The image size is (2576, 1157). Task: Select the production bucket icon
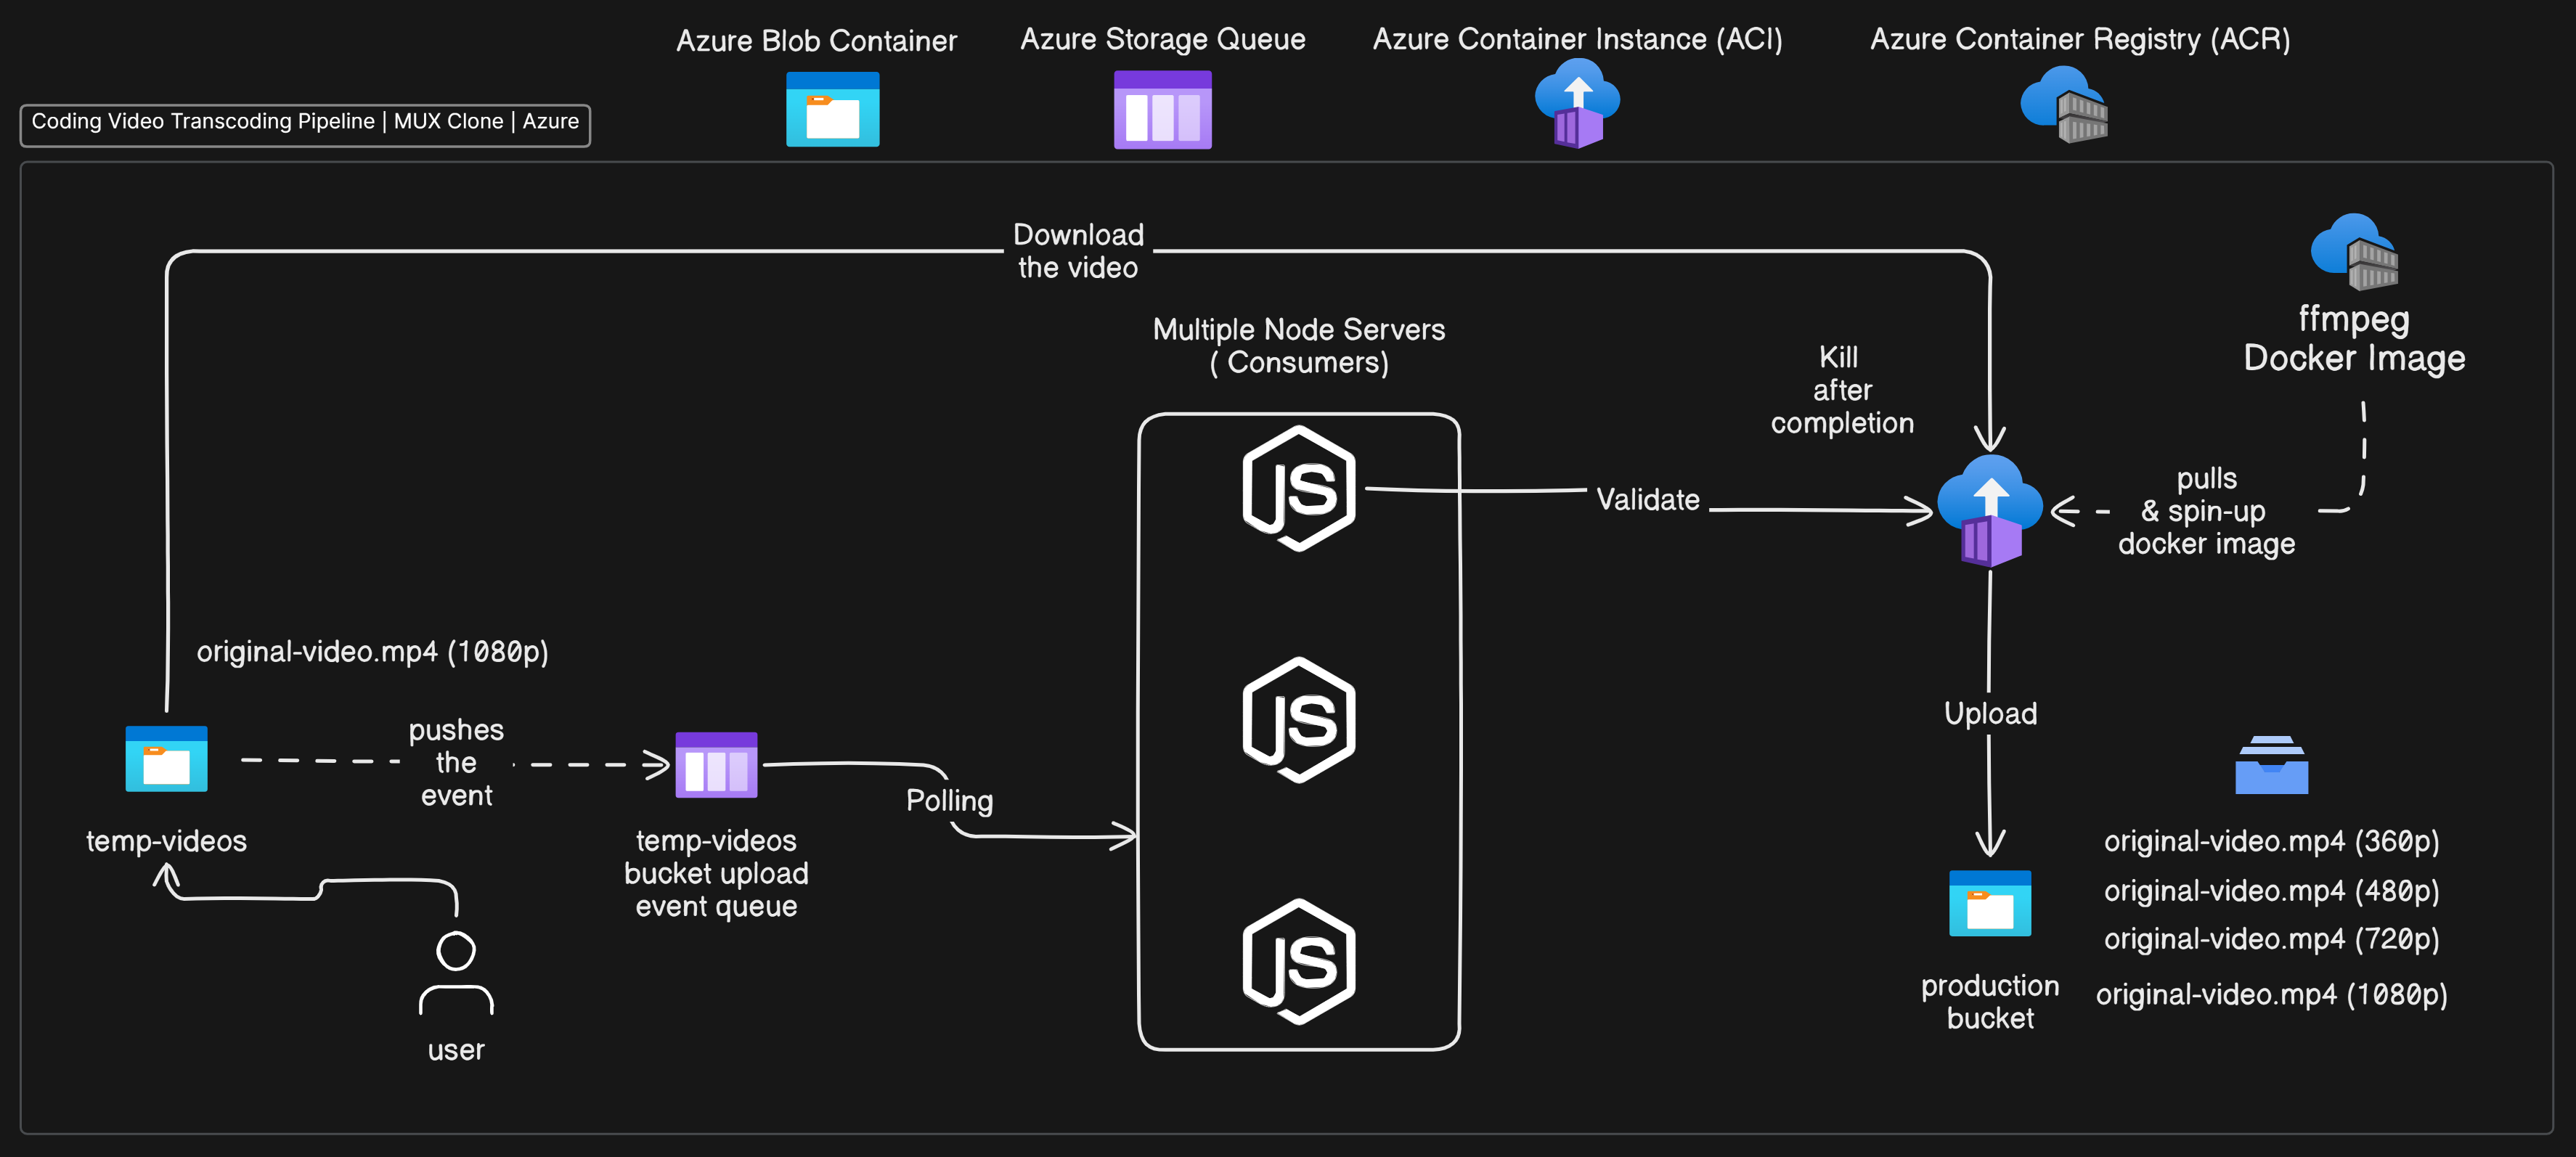click(x=1990, y=903)
